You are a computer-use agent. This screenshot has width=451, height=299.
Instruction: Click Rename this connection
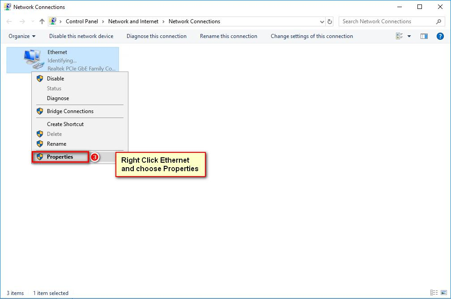pyautogui.click(x=228, y=36)
